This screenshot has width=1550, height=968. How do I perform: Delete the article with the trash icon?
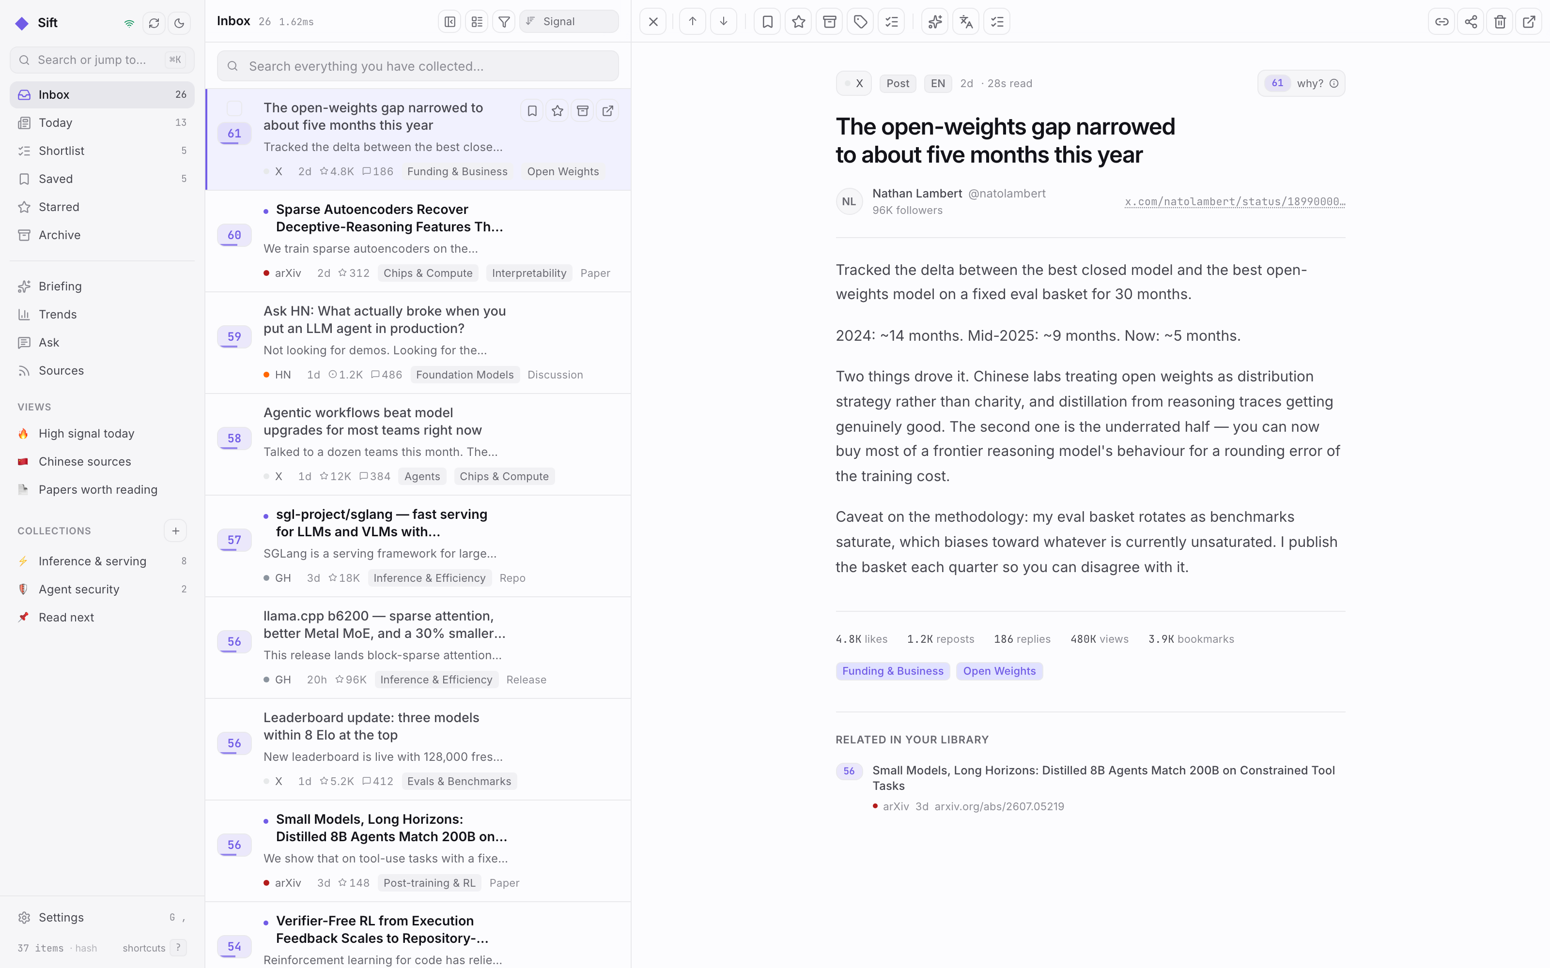pos(1500,22)
